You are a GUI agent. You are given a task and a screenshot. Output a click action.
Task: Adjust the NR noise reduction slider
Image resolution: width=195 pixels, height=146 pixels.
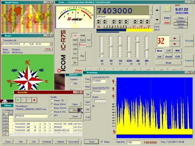click(146, 49)
